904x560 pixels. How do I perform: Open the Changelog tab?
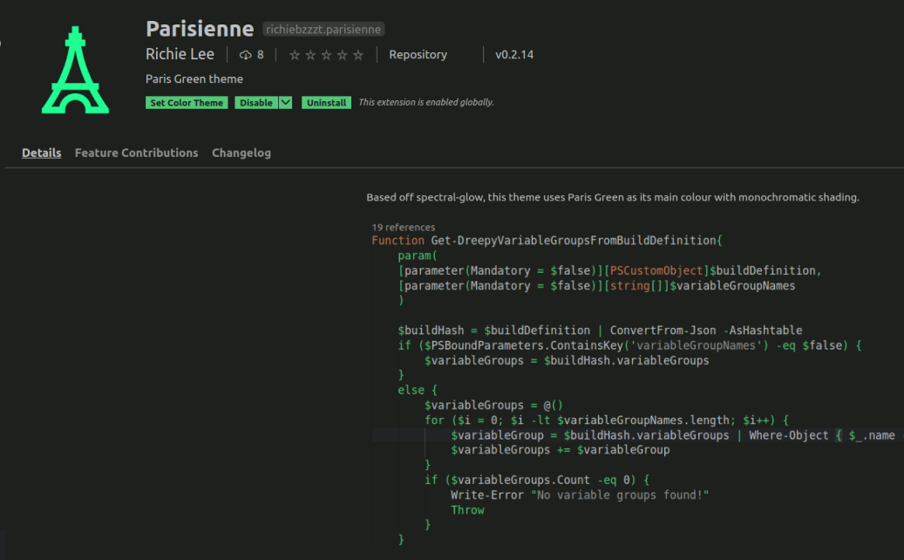coord(241,153)
